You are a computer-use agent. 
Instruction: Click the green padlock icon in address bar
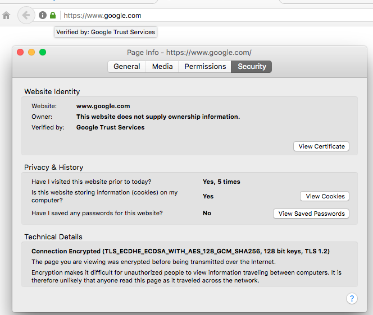point(53,16)
